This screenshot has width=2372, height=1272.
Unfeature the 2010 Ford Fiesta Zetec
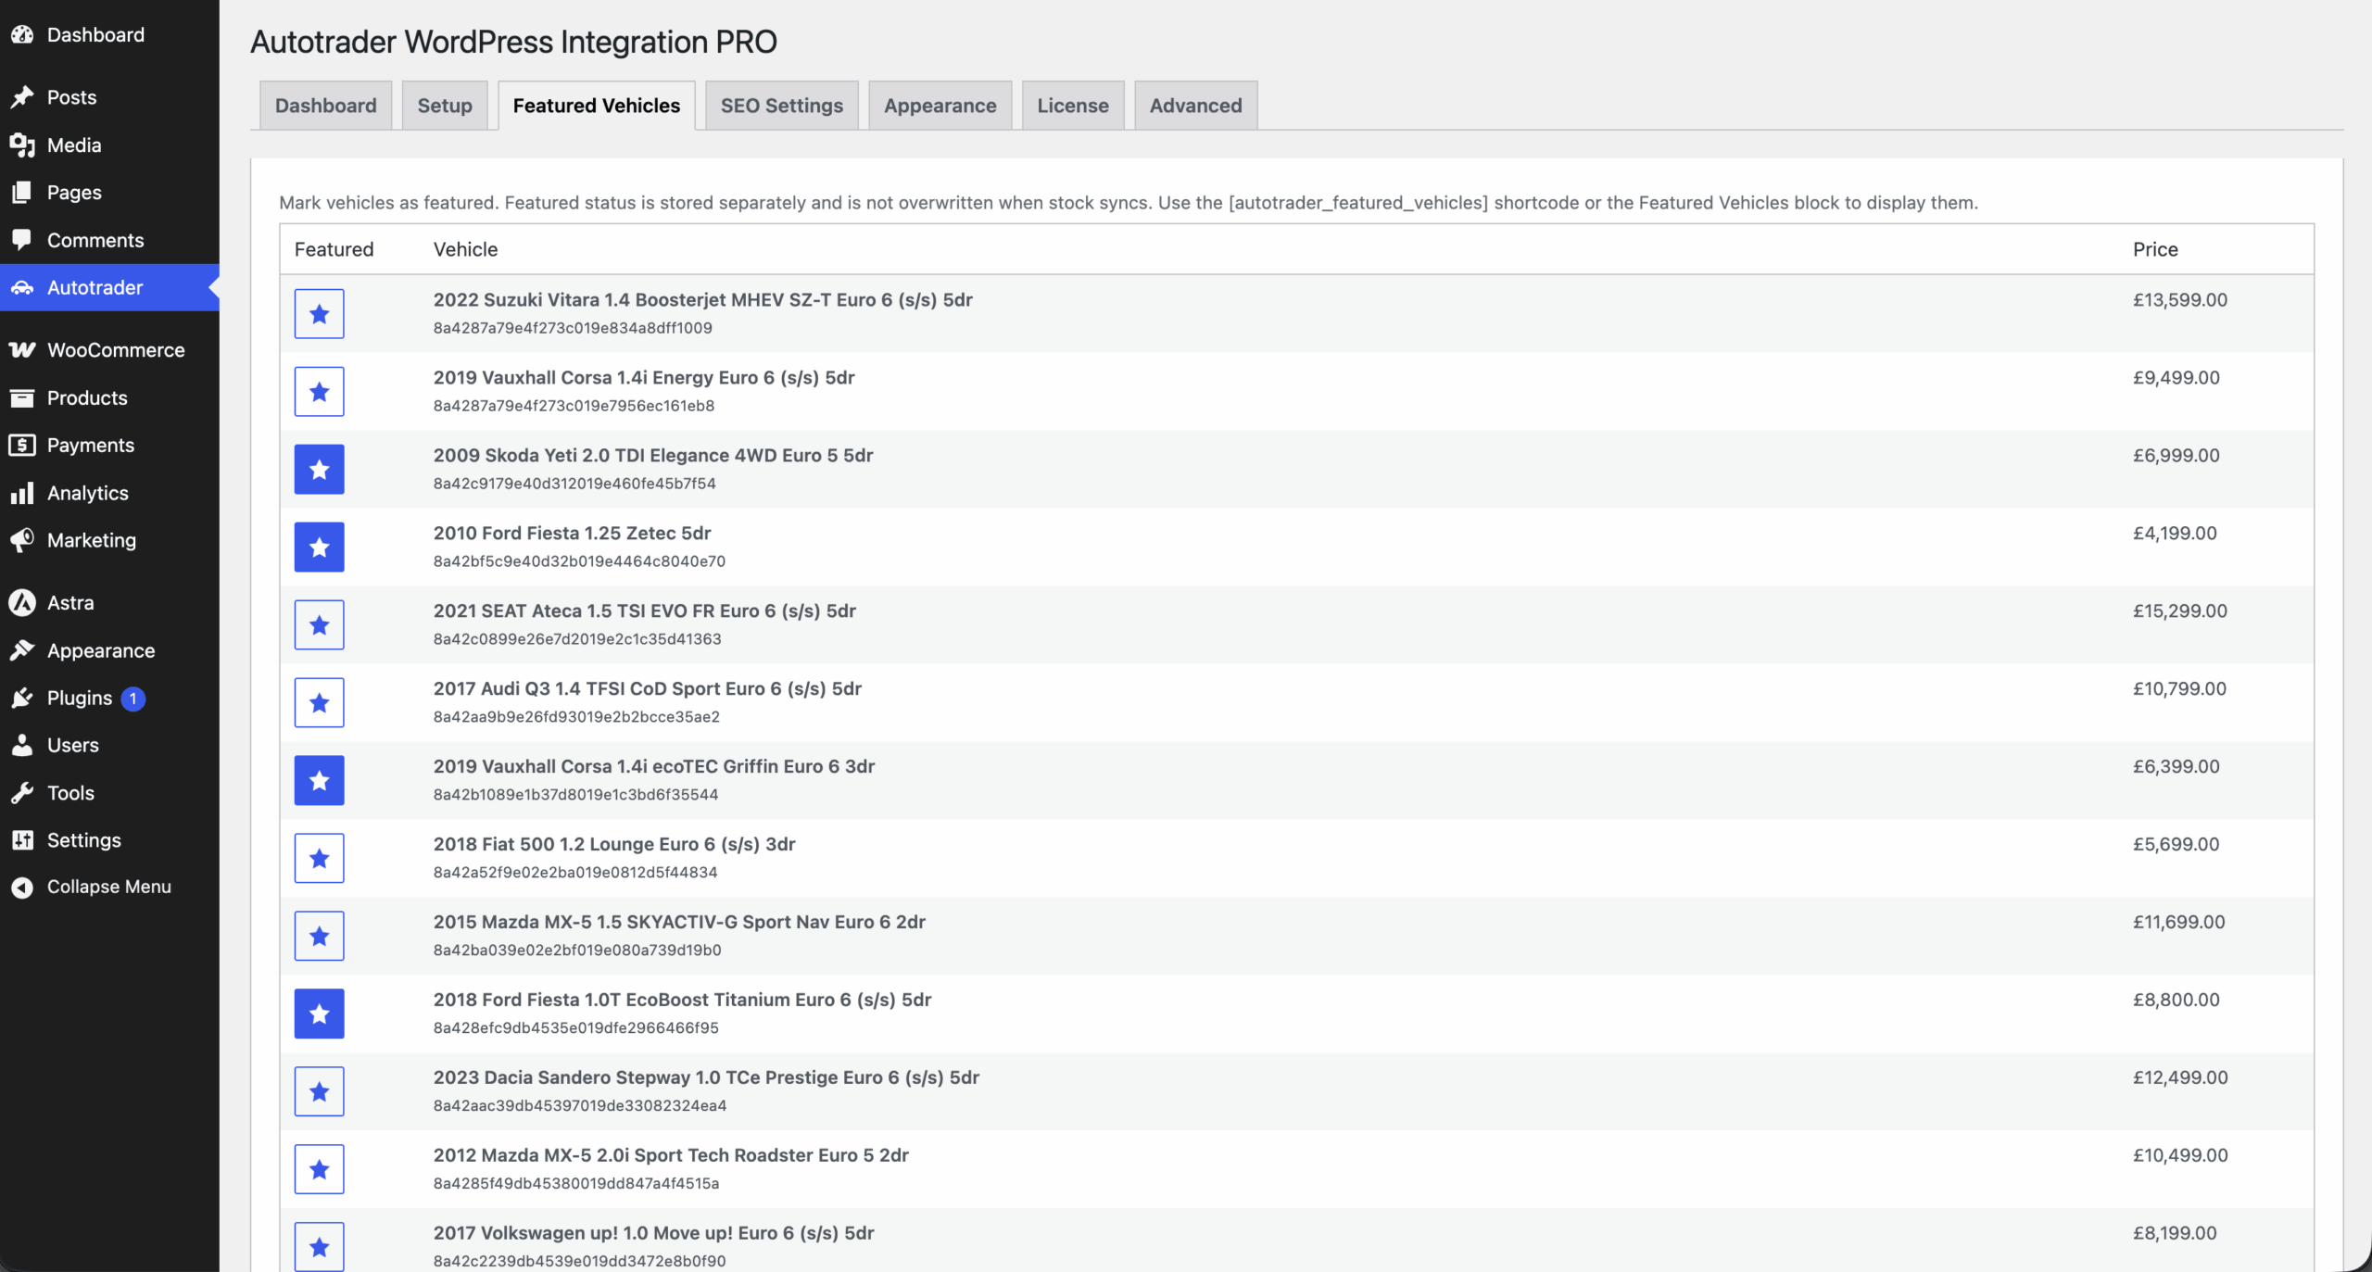[320, 548]
